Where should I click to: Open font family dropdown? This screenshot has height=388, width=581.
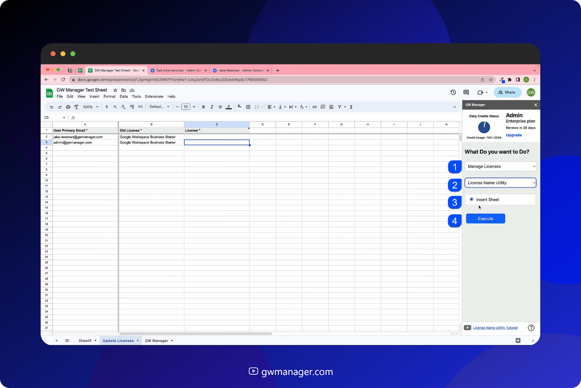point(159,107)
